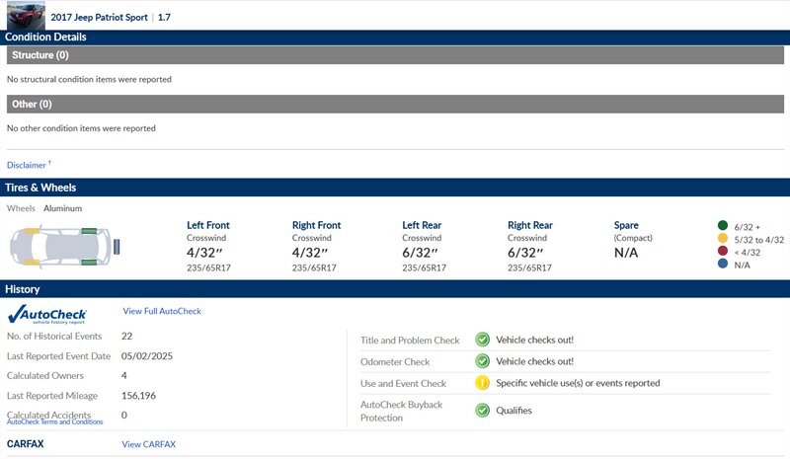Click the green check beside AutoCheck Buyback Protection

click(482, 410)
